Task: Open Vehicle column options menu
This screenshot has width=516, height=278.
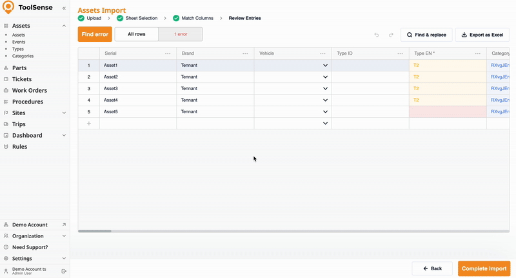Action: [x=323, y=53]
